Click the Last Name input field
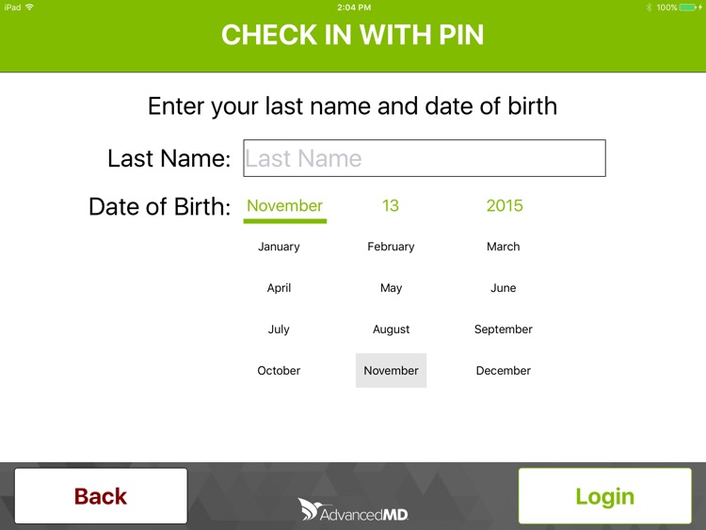Image resolution: width=706 pixels, height=530 pixels. (425, 158)
